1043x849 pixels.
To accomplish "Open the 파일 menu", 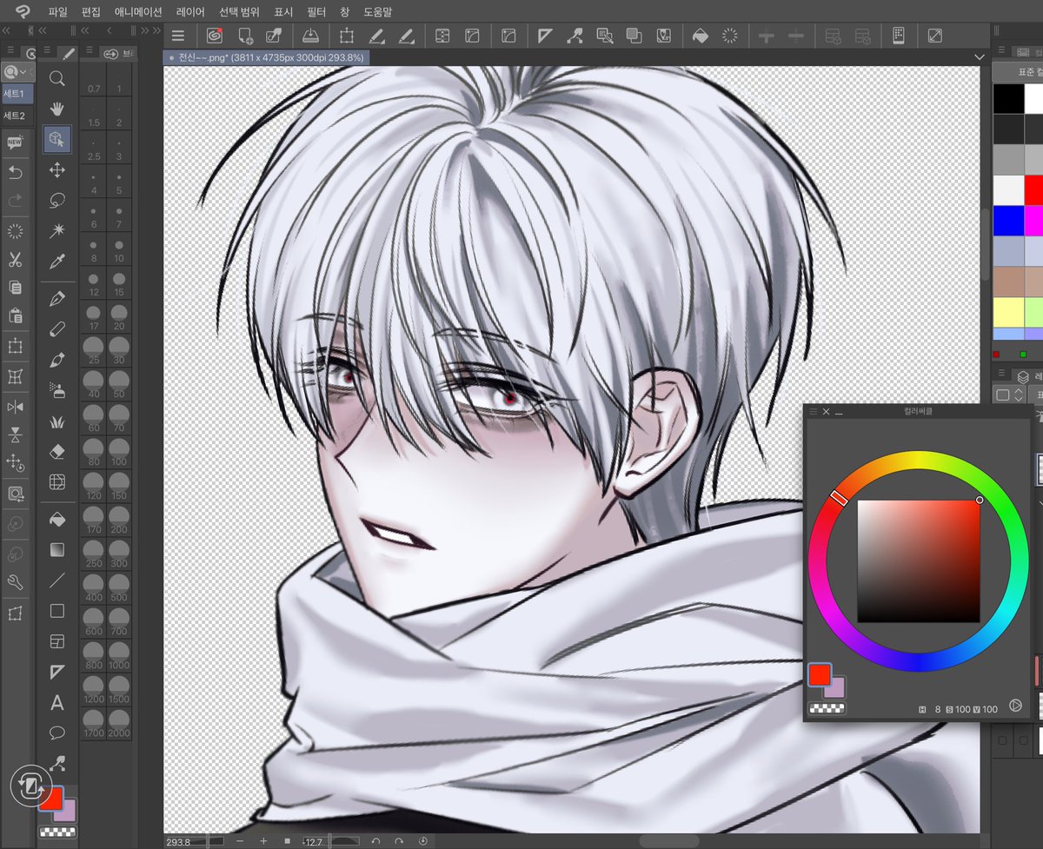I will [58, 12].
